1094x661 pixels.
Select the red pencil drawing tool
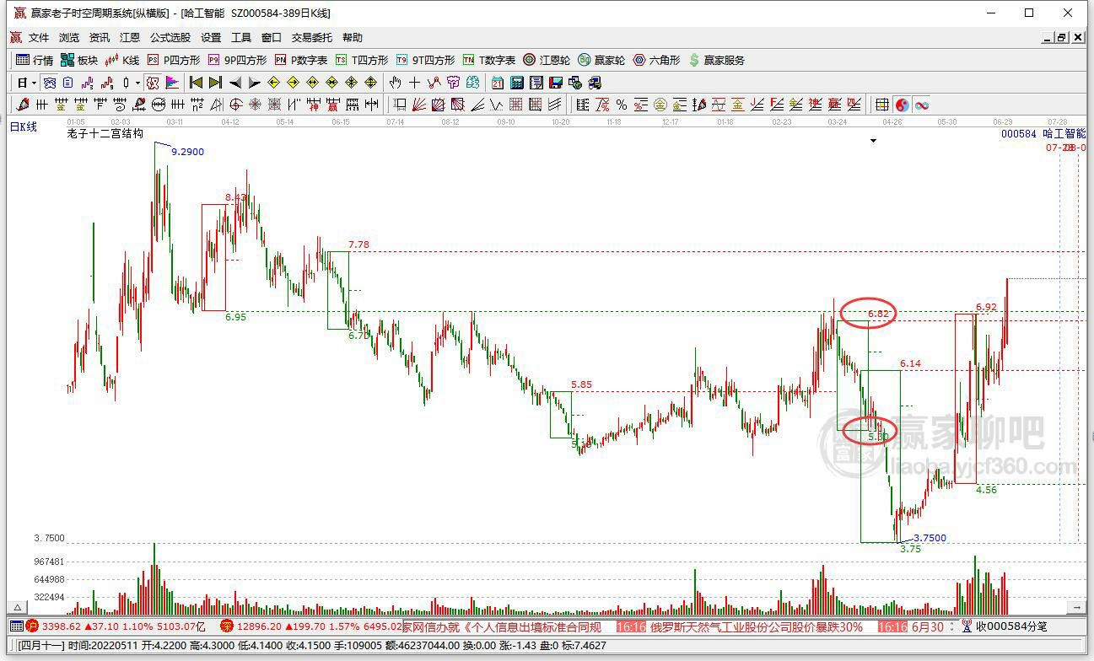tap(22, 105)
